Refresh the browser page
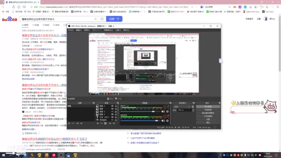The width and height of the screenshot is (281, 158). coord(14,7)
